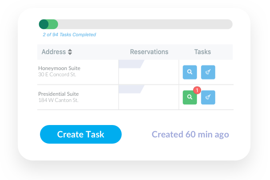
Task: Click the Reservations column header
Action: (149, 52)
